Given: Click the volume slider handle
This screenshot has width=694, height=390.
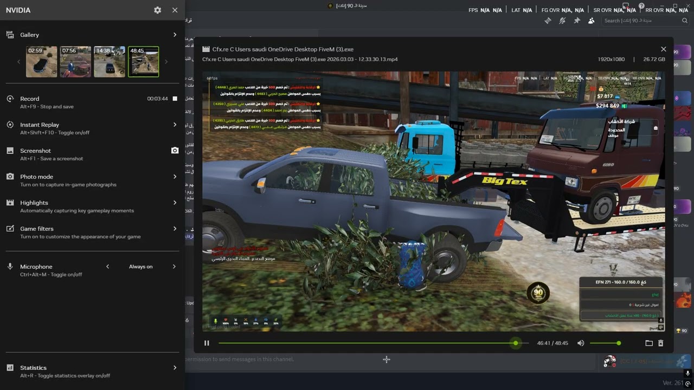Looking at the screenshot, I should coord(619,343).
